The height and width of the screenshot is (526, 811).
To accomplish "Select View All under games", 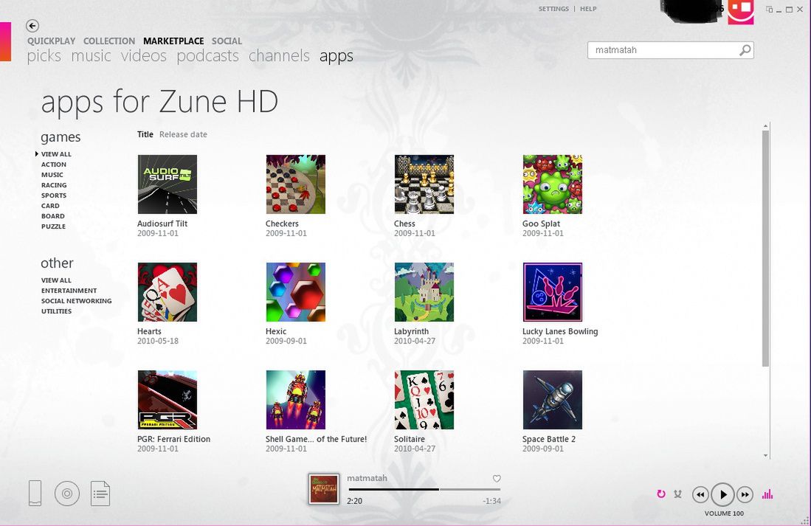I will [x=56, y=154].
